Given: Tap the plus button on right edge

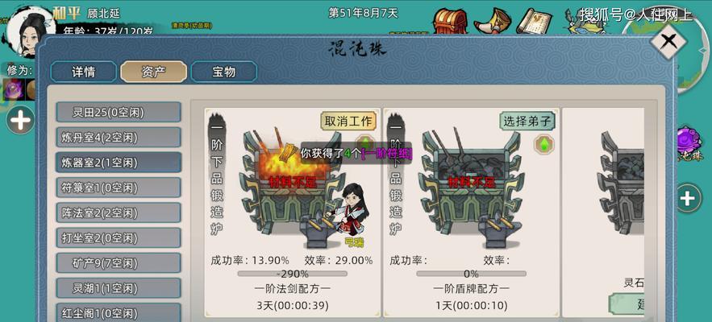Looking at the screenshot, I should (x=688, y=198).
